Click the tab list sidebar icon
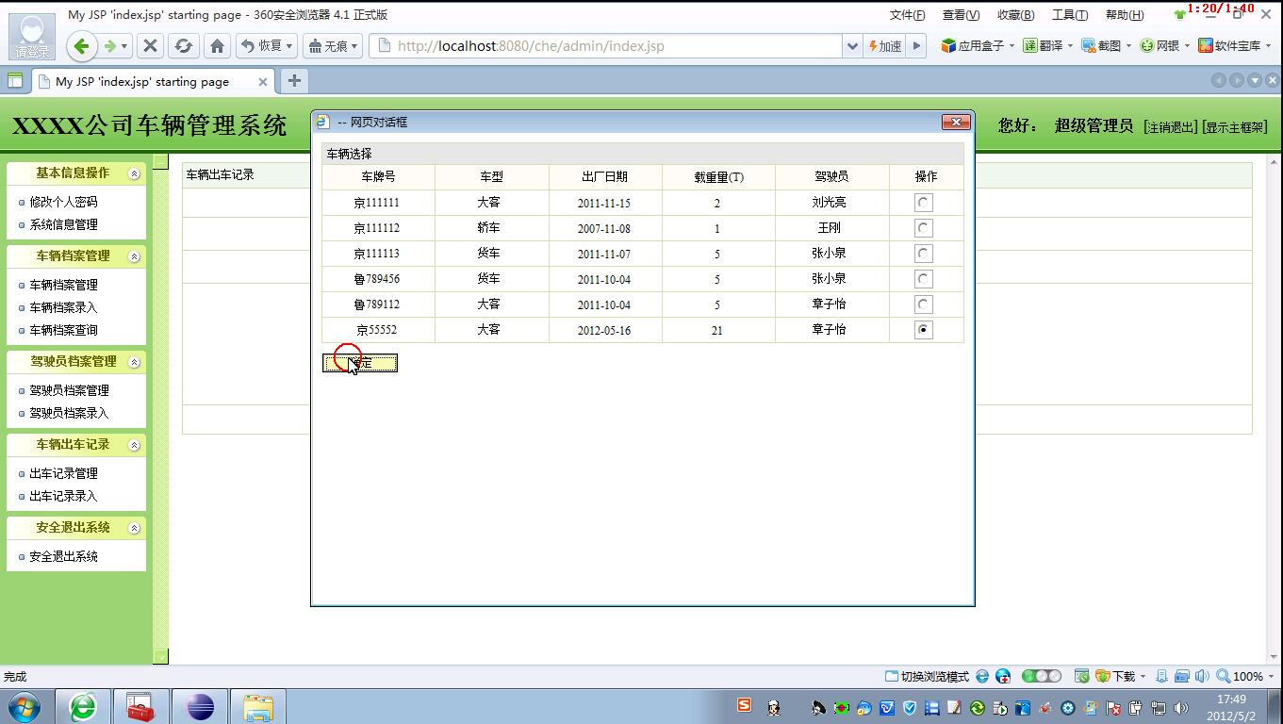The width and height of the screenshot is (1283, 724). 15,81
